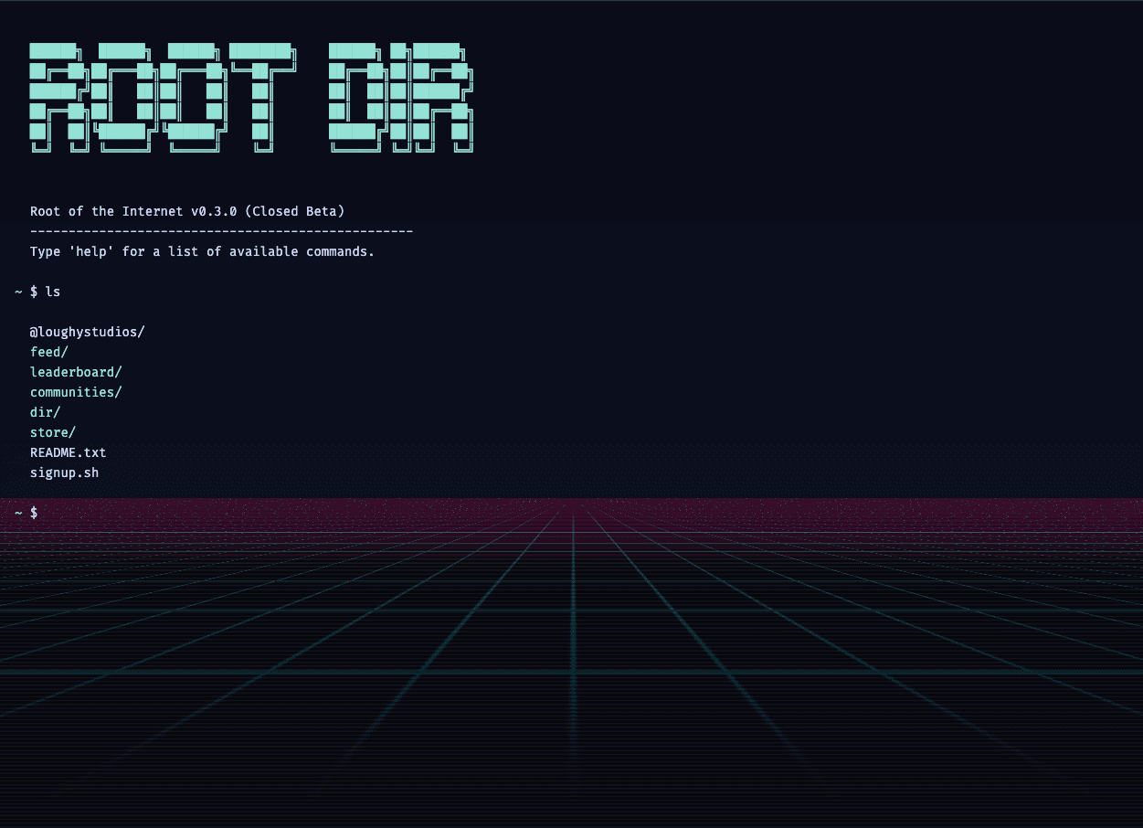Click the Closed Beta version banner text
This screenshot has height=828, width=1143.
click(x=186, y=211)
